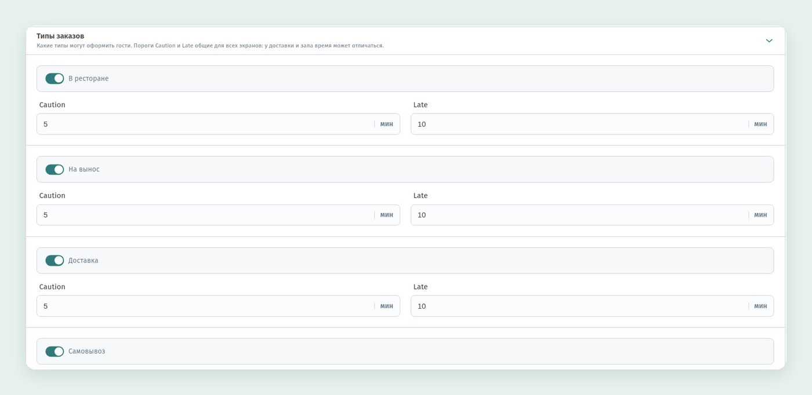This screenshot has height=395, width=812.
Task: Collapse the Типы заказов section chevron
Action: pos(769,41)
